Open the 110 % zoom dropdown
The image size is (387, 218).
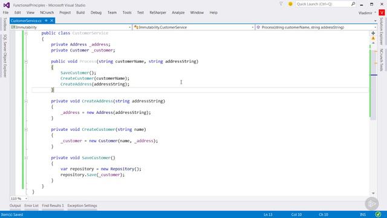point(26,199)
